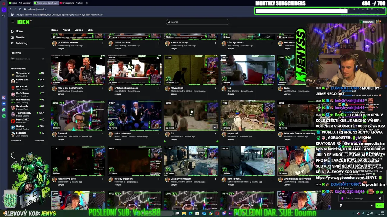The image size is (387, 217).
Task: Click the Opera logo in sidebar
Action: [x=4, y=3]
